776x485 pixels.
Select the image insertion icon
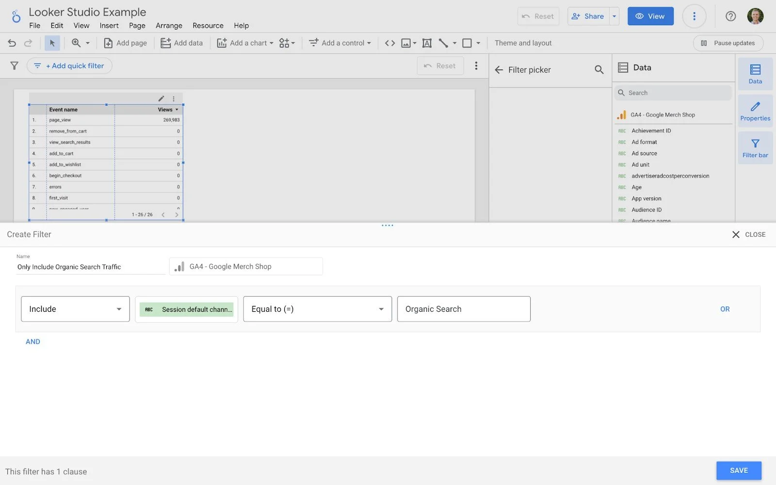click(x=405, y=43)
